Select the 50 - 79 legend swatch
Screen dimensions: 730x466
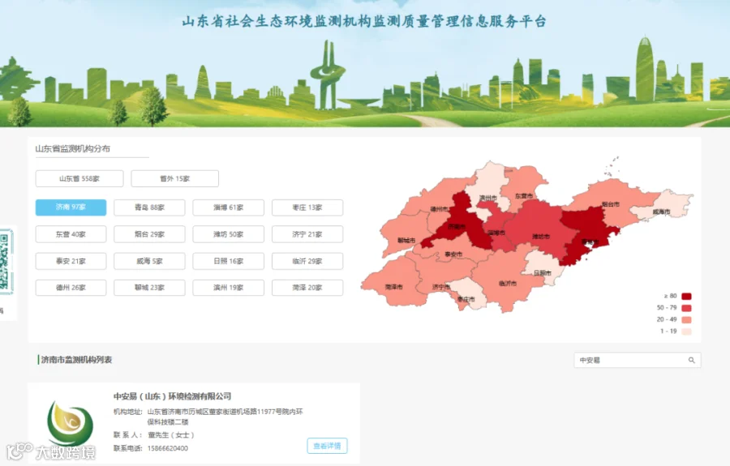tap(686, 308)
